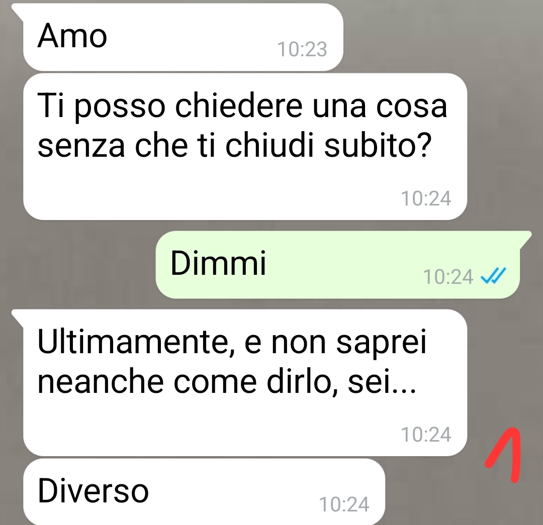
Task: Select the 'Ultimamente, e non saprei' message
Action: click(x=245, y=383)
